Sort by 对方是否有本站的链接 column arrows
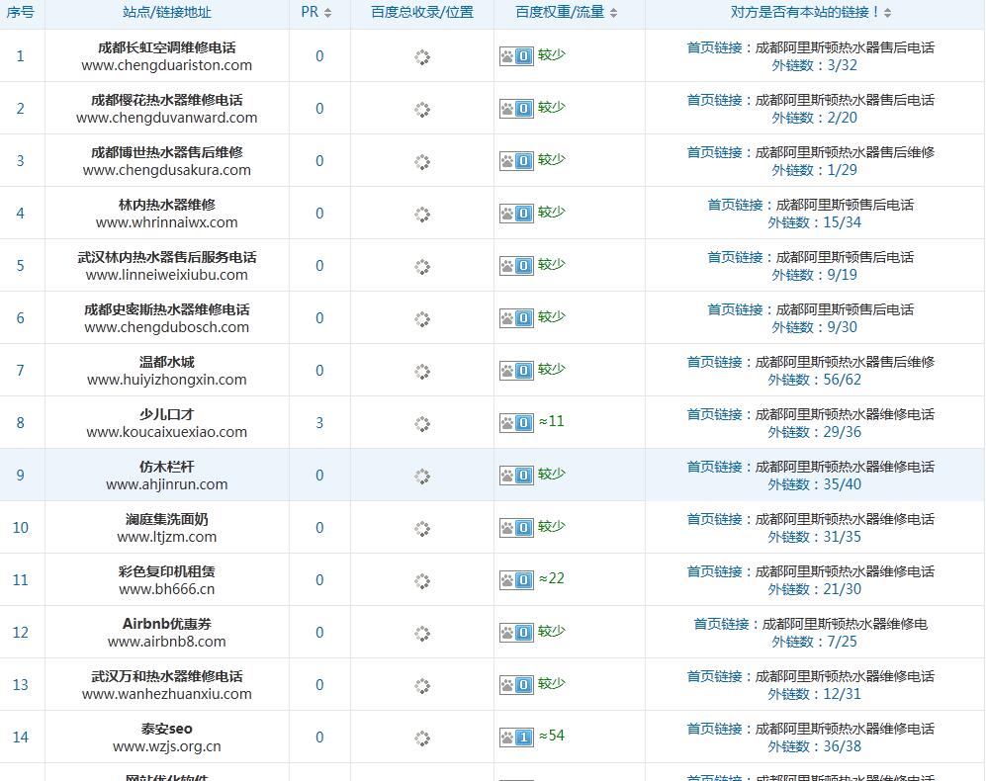Image resolution: width=986 pixels, height=781 pixels. pos(887,13)
